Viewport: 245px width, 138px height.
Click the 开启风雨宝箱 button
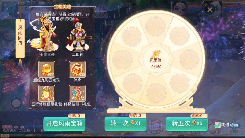tap(64, 124)
